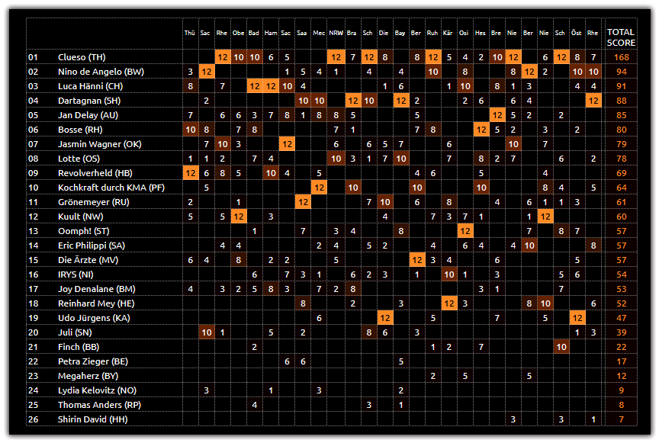
Task: Select Lotte's total score 78
Action: (621, 159)
